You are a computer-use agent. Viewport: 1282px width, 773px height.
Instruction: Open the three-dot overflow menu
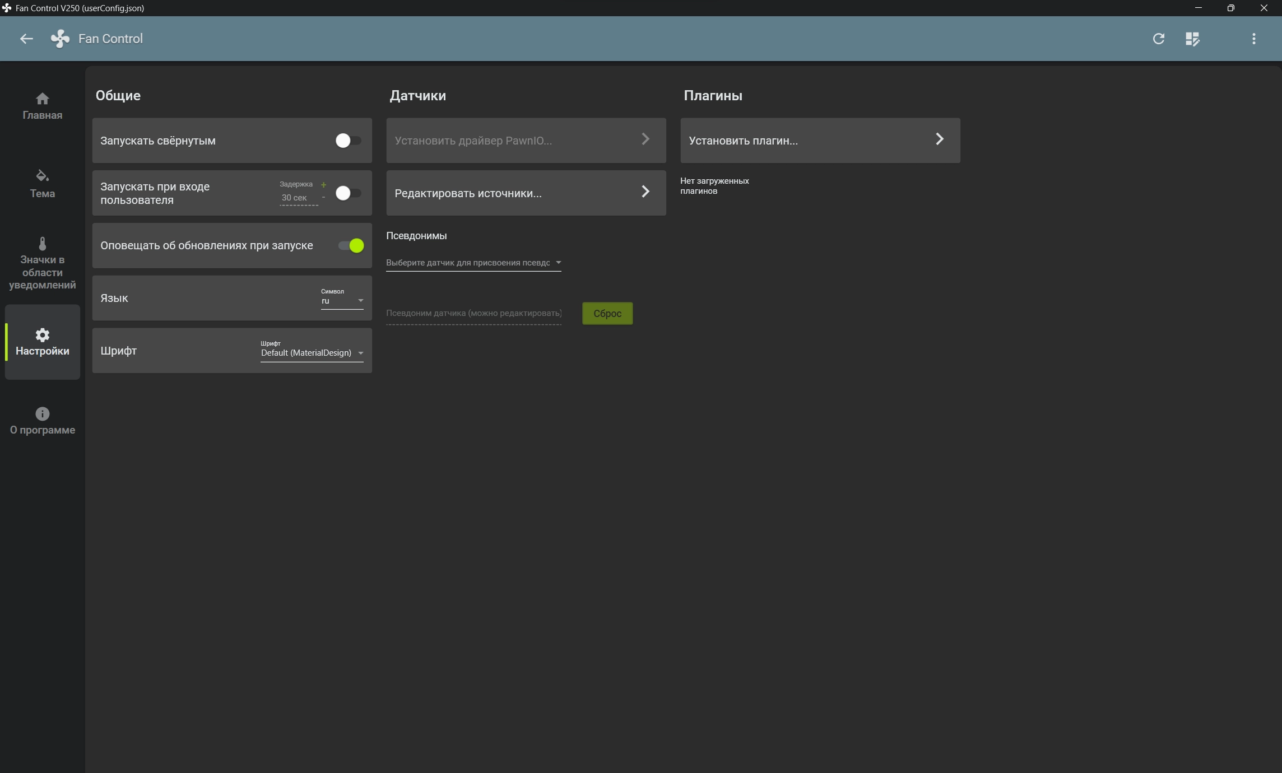pyautogui.click(x=1253, y=39)
